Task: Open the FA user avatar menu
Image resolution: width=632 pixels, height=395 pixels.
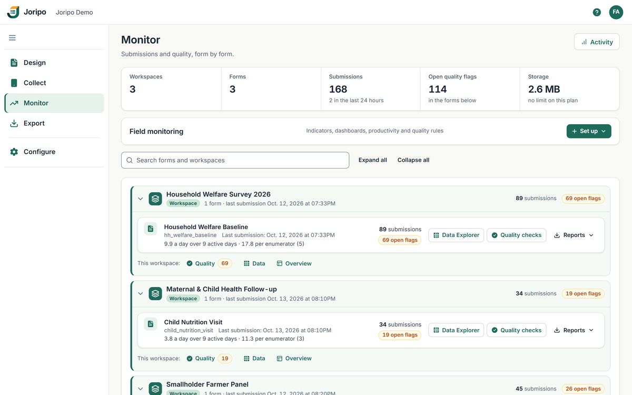Action: pyautogui.click(x=616, y=12)
